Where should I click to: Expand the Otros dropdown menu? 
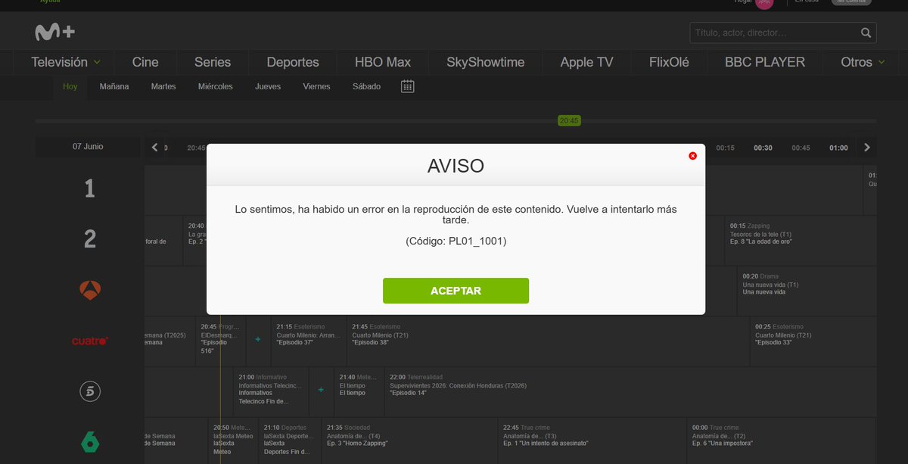[x=863, y=62]
